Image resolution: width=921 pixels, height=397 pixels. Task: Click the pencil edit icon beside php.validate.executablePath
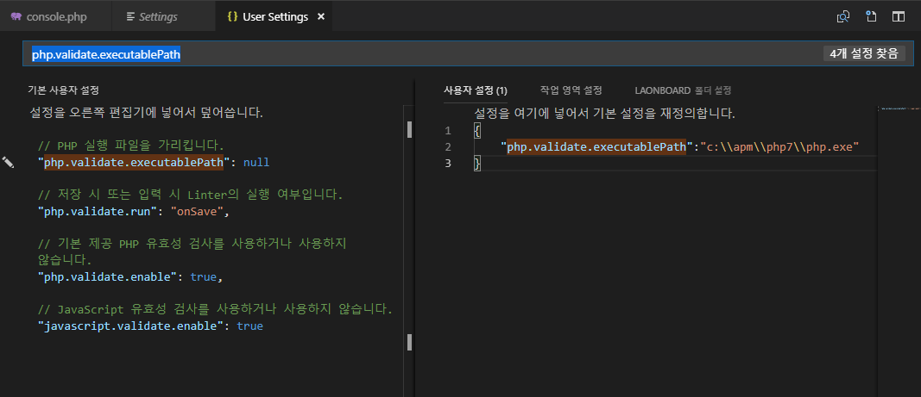[x=9, y=162]
